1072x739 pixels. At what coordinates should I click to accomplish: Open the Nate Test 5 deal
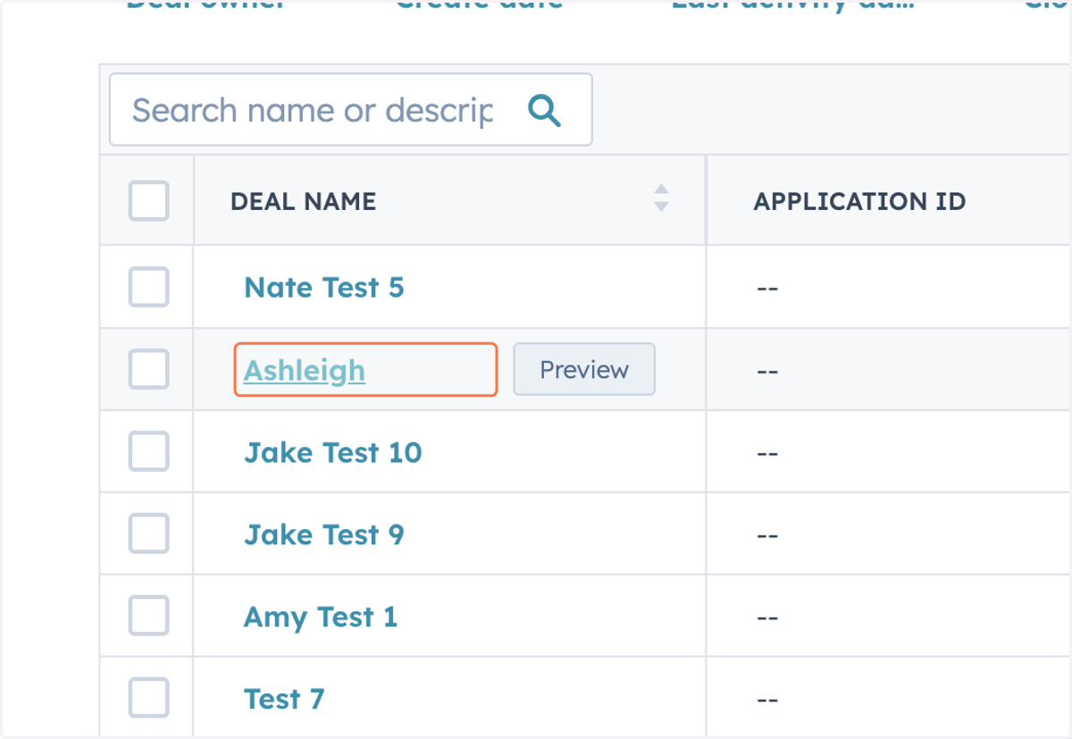coord(323,288)
